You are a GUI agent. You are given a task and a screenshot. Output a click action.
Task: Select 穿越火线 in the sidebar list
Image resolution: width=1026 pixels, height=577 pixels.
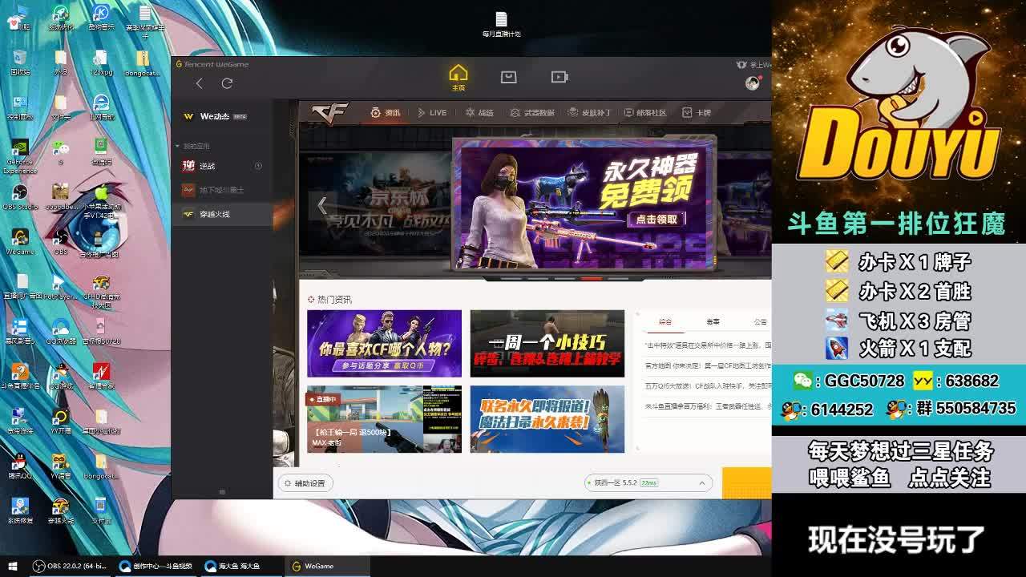(x=214, y=214)
